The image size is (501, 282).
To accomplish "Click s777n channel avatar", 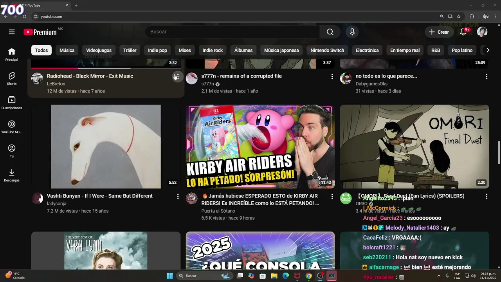I will (192, 78).
